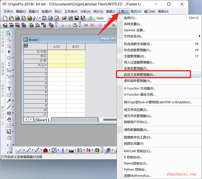
Task: Select the Rectangle drawing tool
Action: click(9, 113)
